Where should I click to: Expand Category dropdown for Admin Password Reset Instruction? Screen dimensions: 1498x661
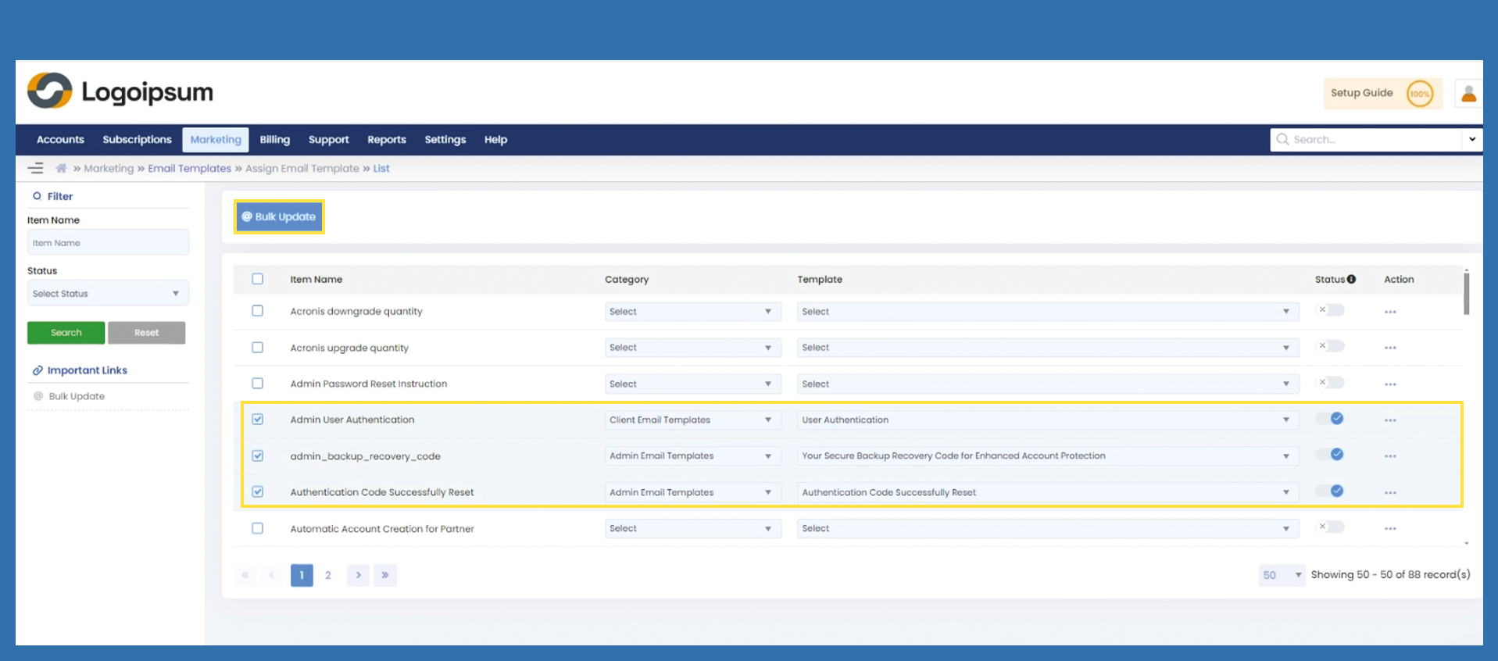pos(692,384)
